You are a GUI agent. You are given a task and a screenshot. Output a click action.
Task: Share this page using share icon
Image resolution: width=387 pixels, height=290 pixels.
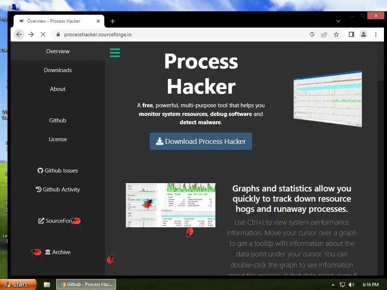324,34
